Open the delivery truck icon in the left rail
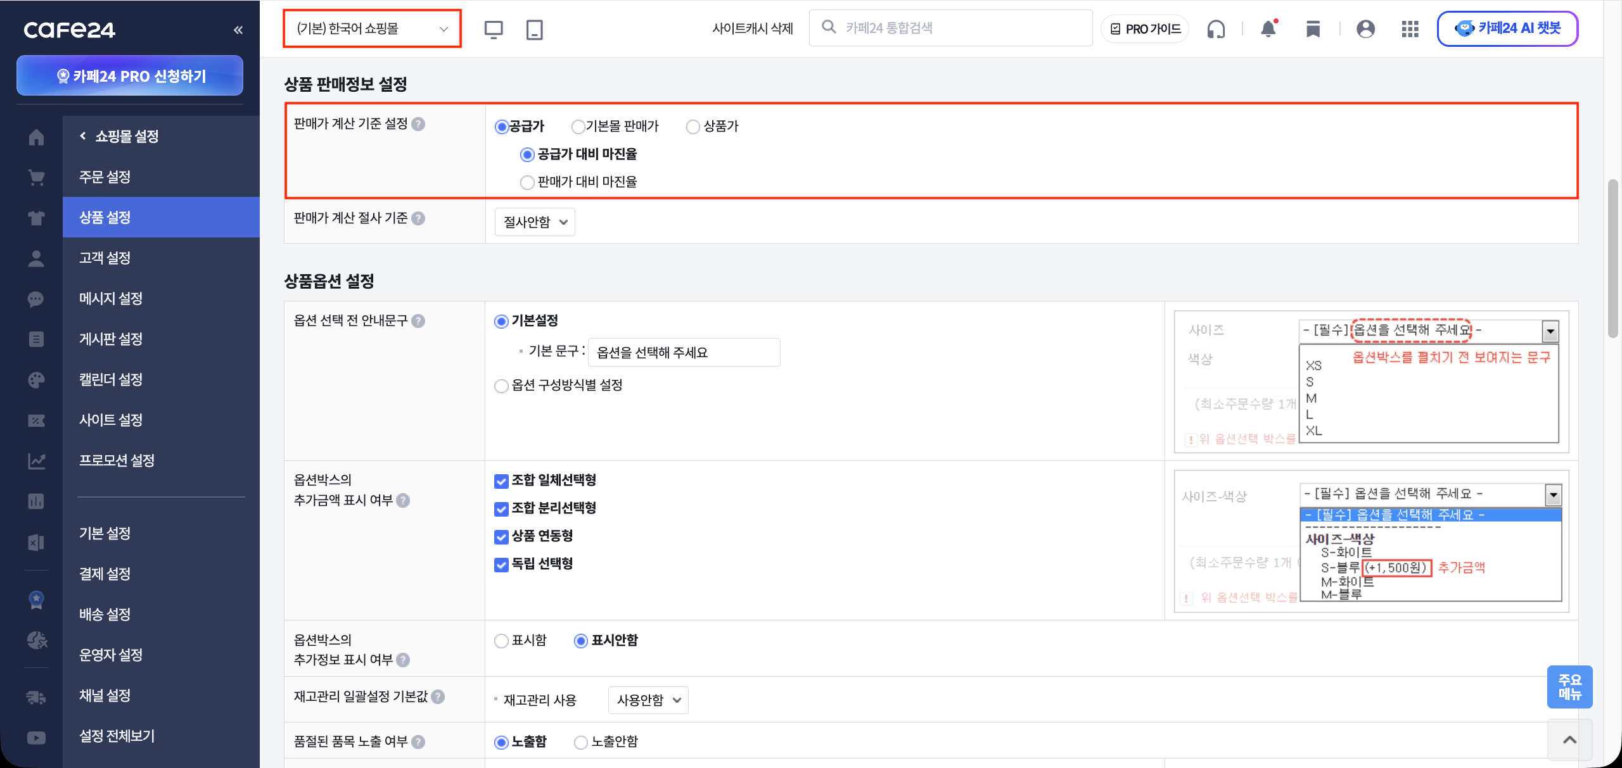 click(x=36, y=697)
